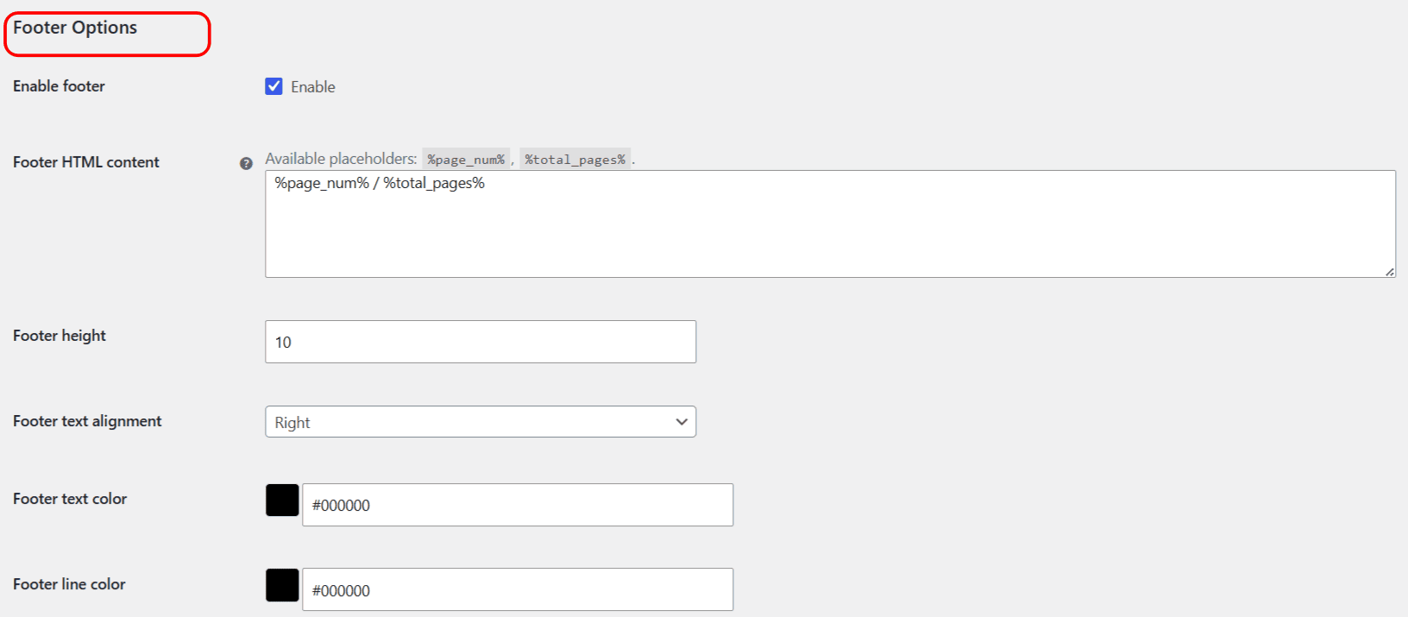Click the Footer HTML content textarea
The width and height of the screenshot is (1408, 617).
830,224
